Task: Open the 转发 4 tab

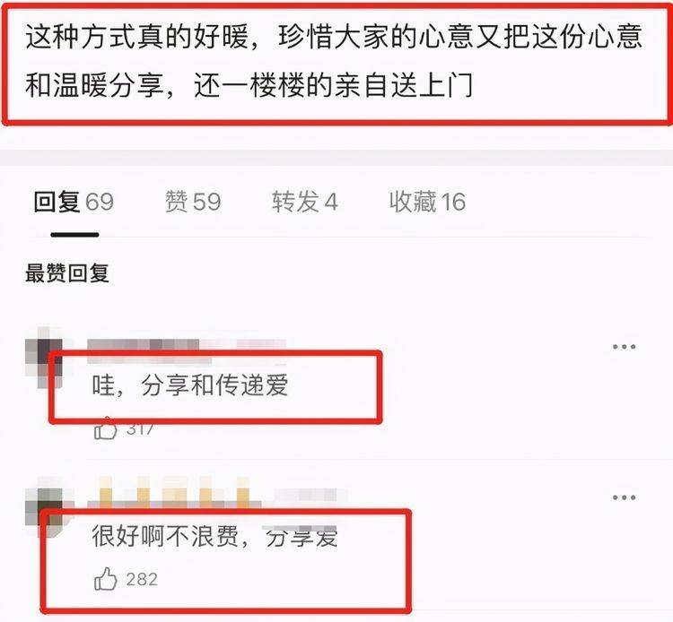Action: click(305, 202)
